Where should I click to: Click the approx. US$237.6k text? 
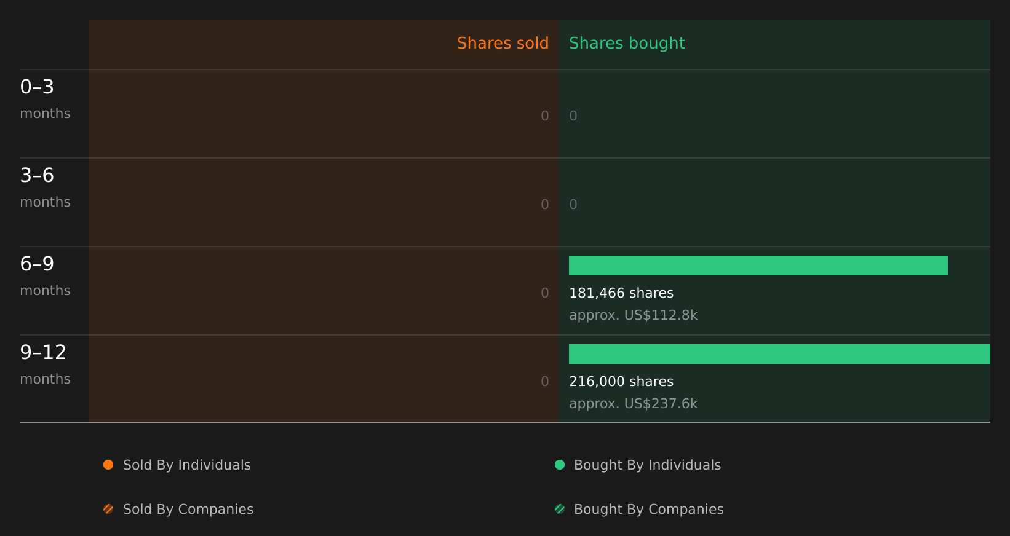coord(633,404)
